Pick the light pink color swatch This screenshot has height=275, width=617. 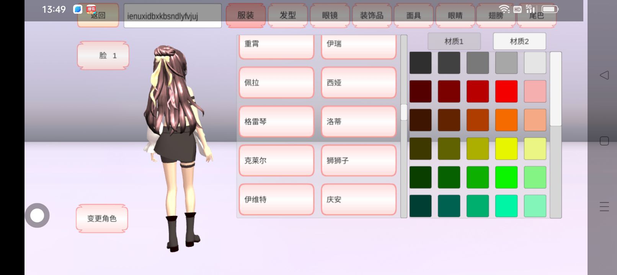coord(535,91)
